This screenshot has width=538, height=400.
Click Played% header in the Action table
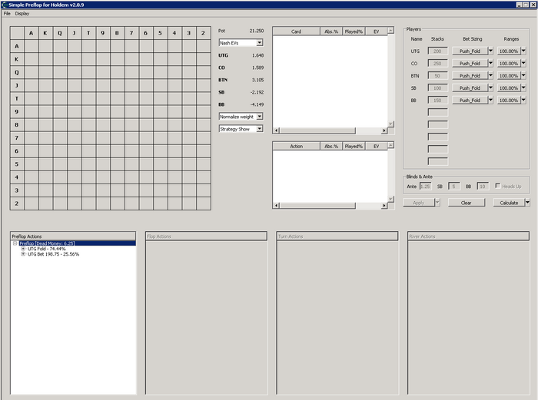[354, 146]
